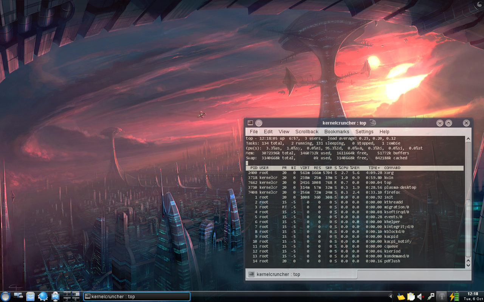Open the View menu in Konsole
The image size is (484, 302).
click(x=284, y=132)
